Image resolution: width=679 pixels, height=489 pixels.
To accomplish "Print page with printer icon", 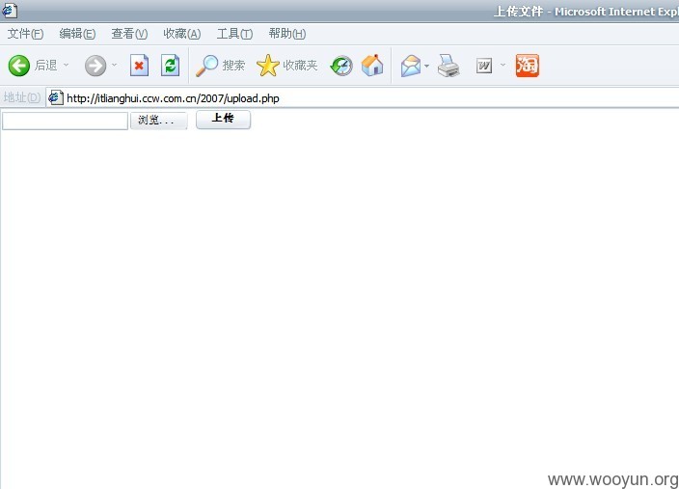I will (x=448, y=66).
